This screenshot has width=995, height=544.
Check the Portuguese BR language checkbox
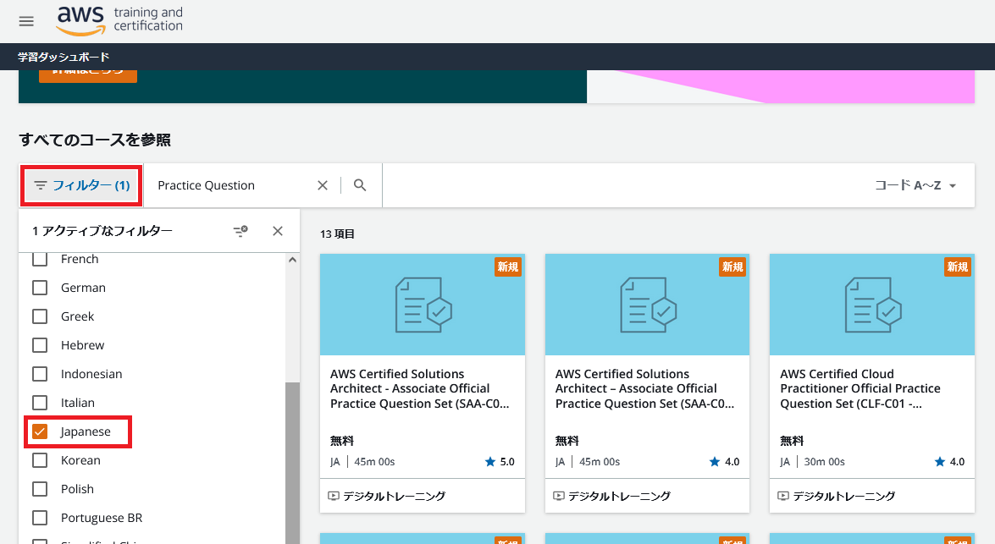click(40, 518)
